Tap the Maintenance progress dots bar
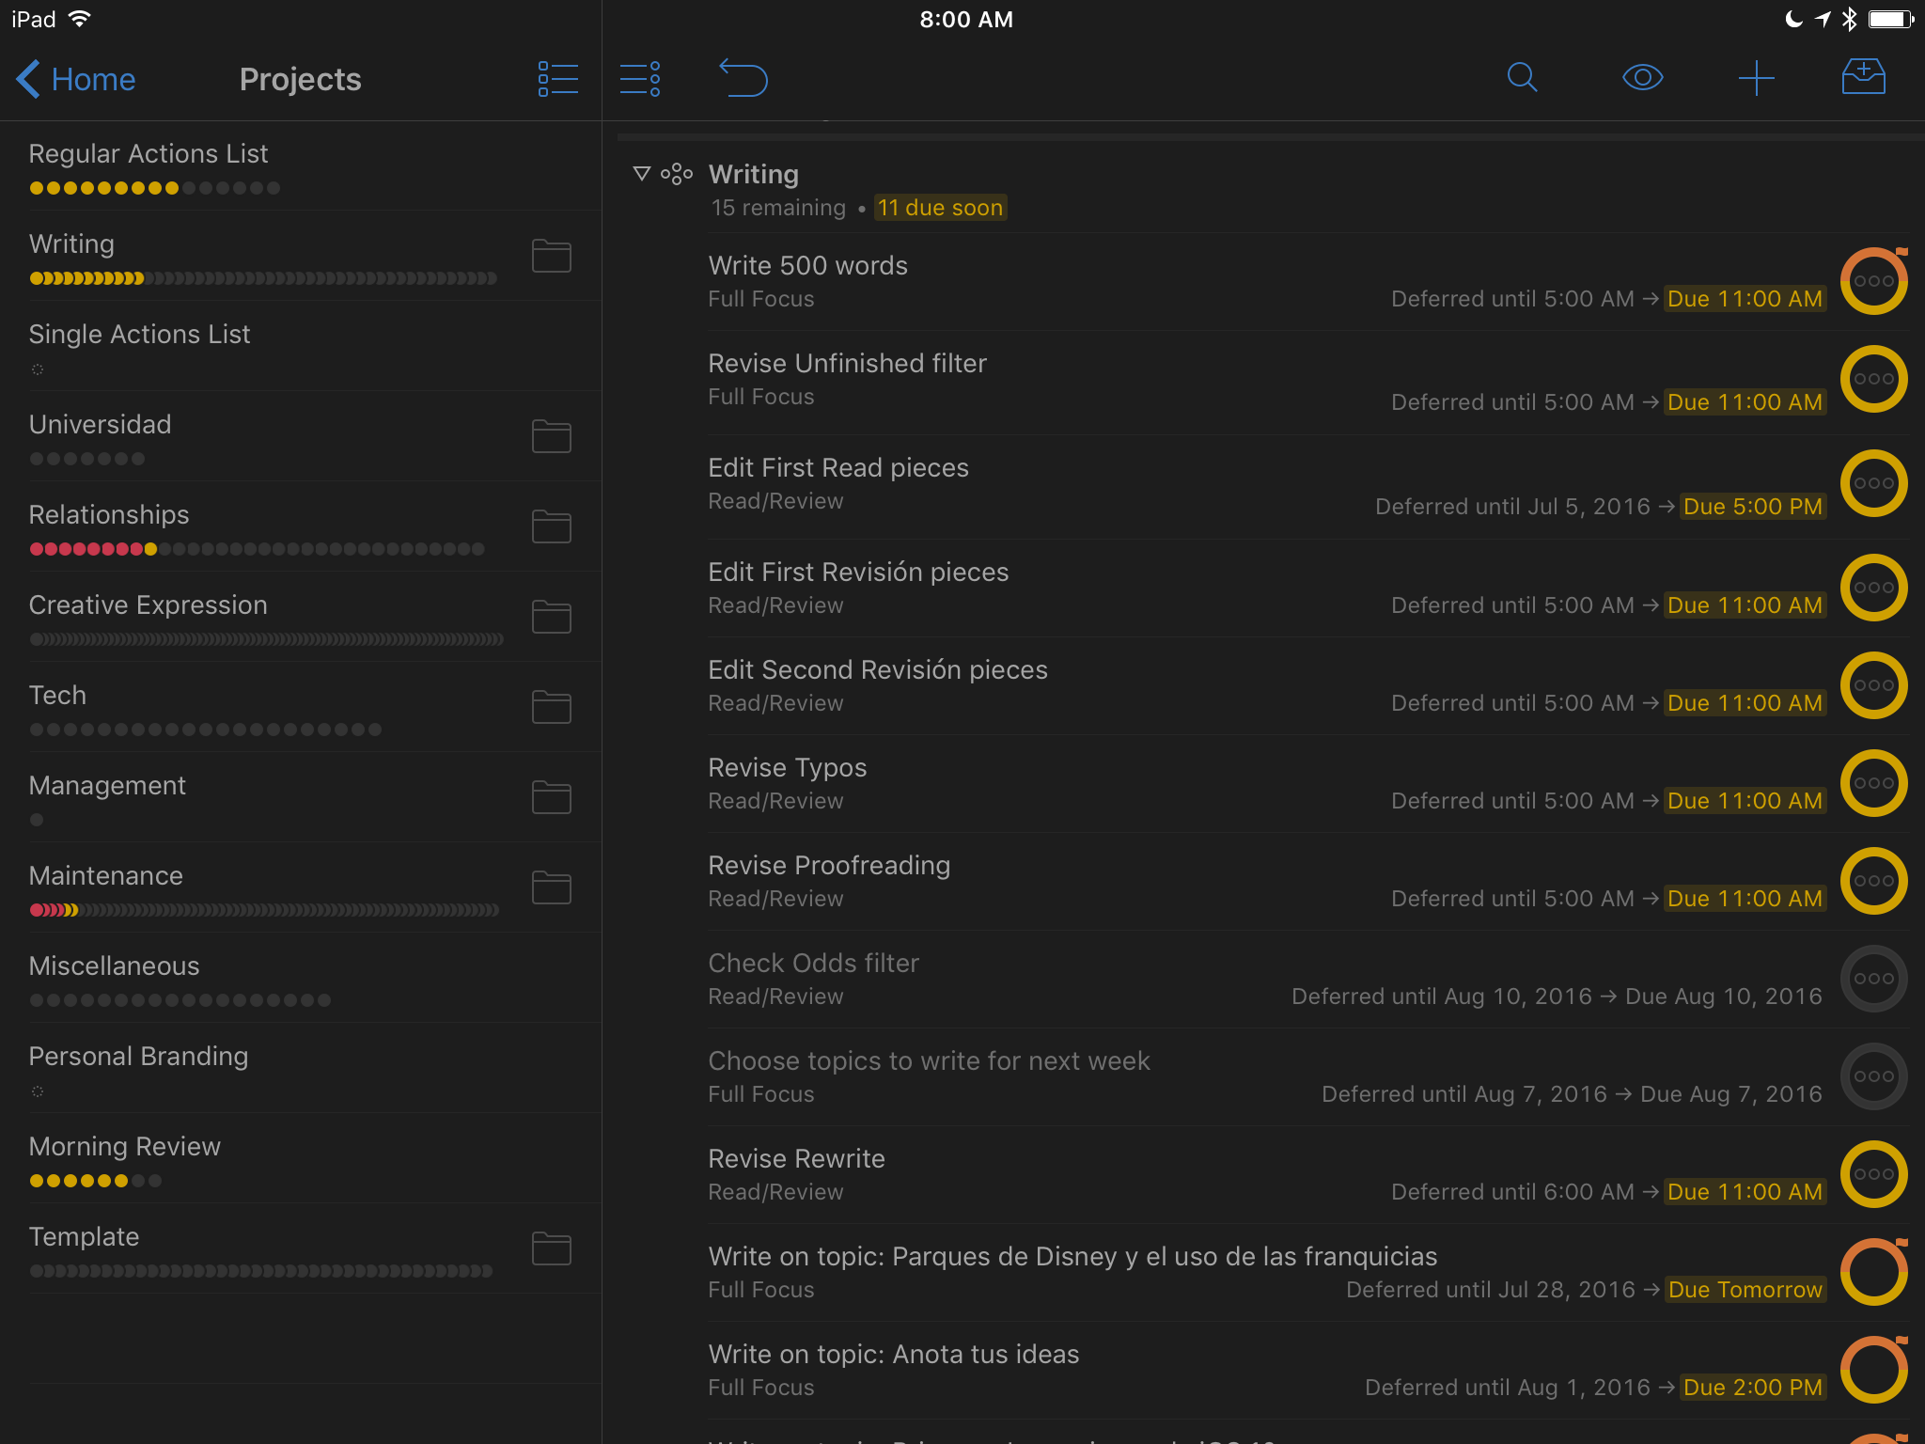 (x=263, y=910)
